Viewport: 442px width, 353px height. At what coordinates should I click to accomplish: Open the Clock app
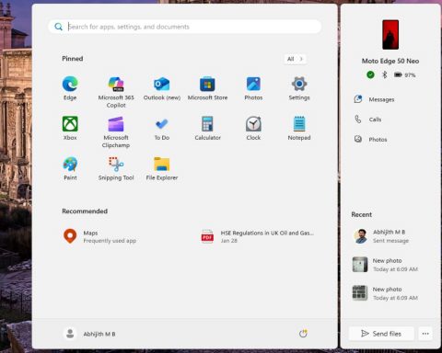click(253, 128)
